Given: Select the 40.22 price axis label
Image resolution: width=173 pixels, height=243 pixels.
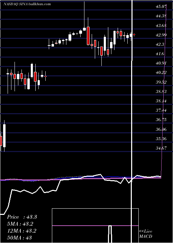Looking at the screenshot, I should click(x=161, y=73).
